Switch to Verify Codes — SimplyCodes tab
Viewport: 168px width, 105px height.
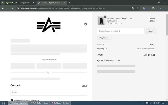coord(19,3)
